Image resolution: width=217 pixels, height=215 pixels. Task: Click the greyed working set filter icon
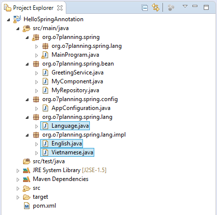pyautogui.click(x=171, y=8)
